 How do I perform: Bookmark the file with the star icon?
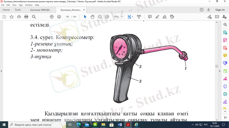click(x=11, y=17)
